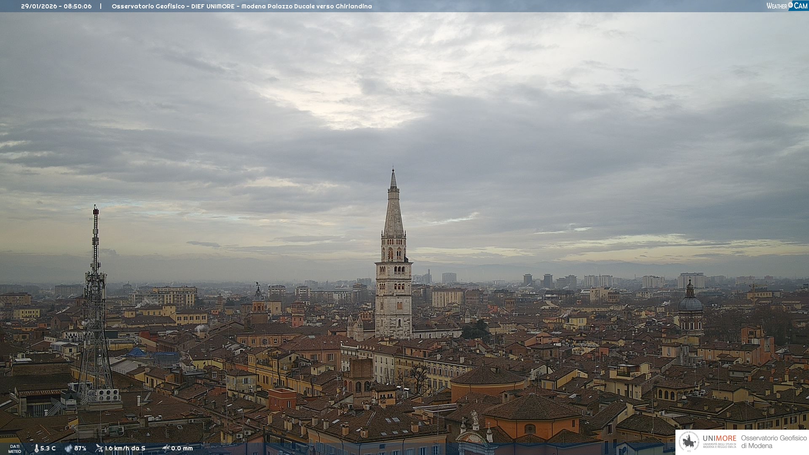Click the Weather wordmark at top right
The height and width of the screenshot is (455, 809).
pos(776,6)
